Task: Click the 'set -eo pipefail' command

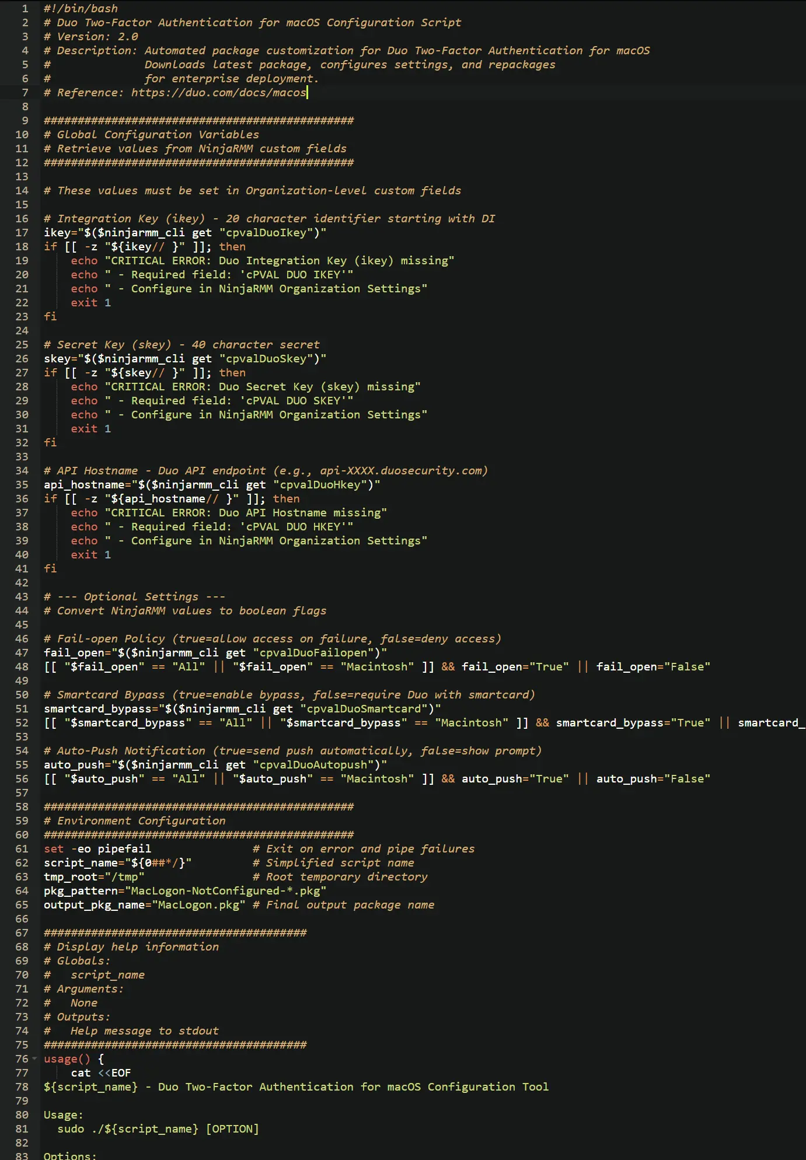Action: (x=97, y=848)
